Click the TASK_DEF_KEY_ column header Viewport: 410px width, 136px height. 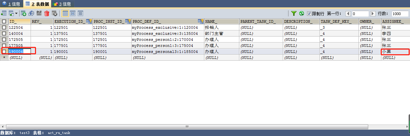339,21
